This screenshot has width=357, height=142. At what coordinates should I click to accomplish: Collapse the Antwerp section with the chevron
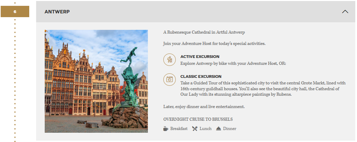[x=345, y=12]
